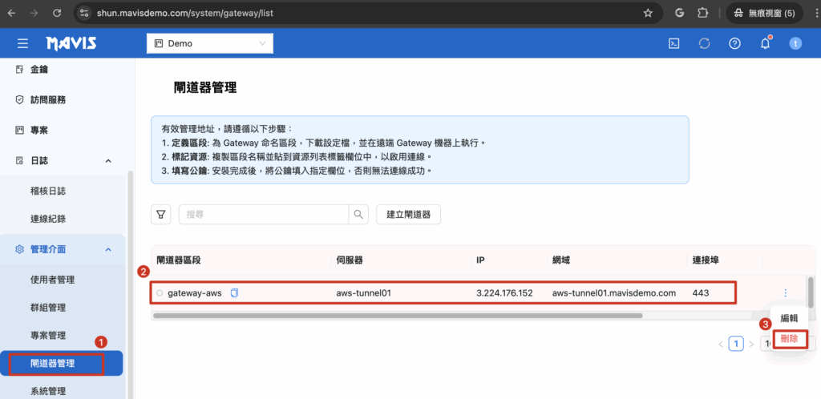Open the three-dot actions menu for gateway-aws
This screenshot has width=821, height=399.
[785, 293]
